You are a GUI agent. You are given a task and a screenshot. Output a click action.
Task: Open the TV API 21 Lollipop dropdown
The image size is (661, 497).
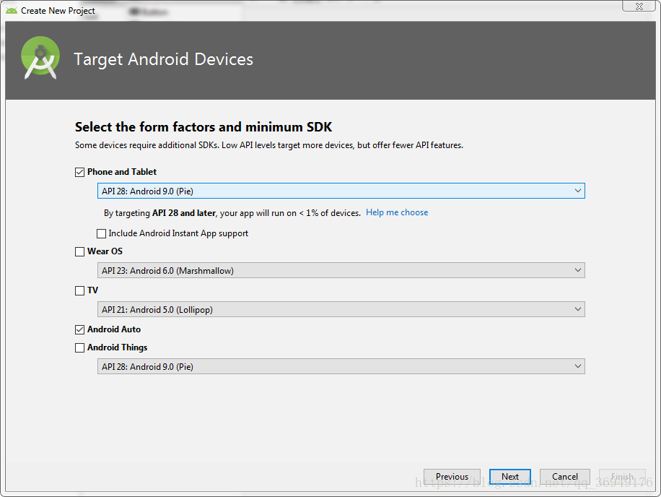point(341,309)
